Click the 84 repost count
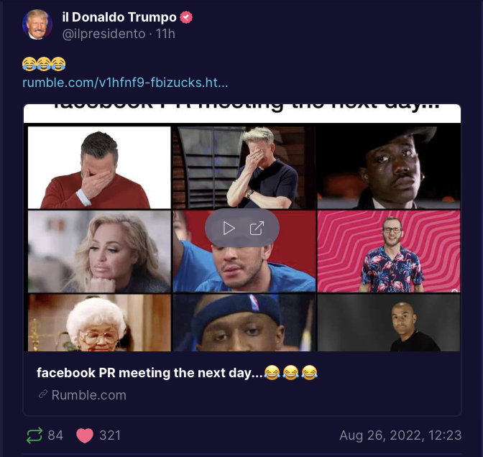The height and width of the screenshot is (457, 483). [55, 435]
